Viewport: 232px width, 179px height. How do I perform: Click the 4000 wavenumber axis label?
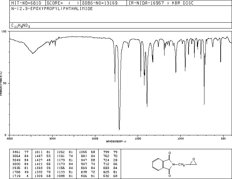point(10,139)
